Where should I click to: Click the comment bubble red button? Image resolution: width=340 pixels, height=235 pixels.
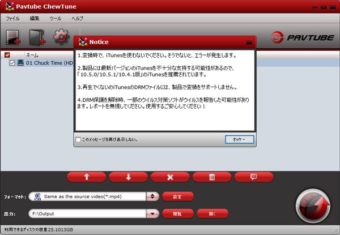[254, 177]
